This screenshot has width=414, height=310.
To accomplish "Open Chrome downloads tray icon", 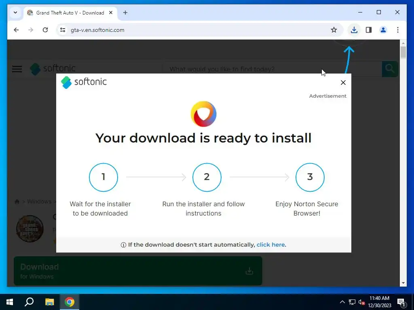I will [x=354, y=30].
